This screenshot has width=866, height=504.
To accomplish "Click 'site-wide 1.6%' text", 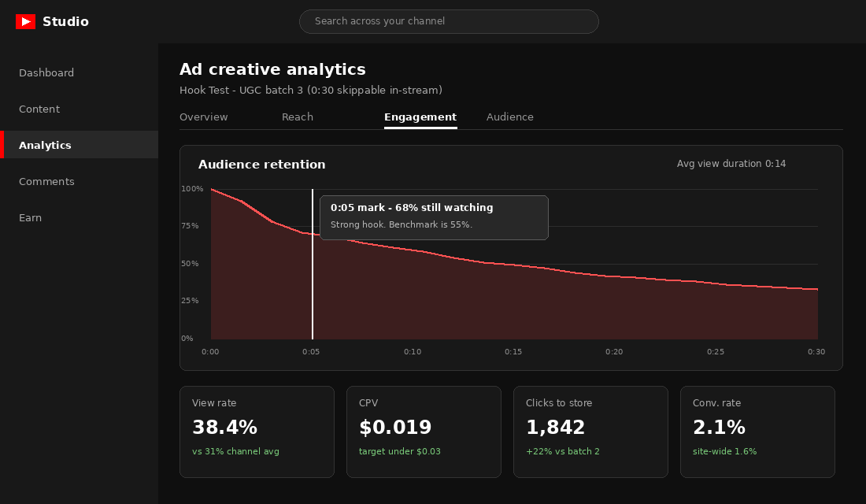I will pyautogui.click(x=724, y=451).
